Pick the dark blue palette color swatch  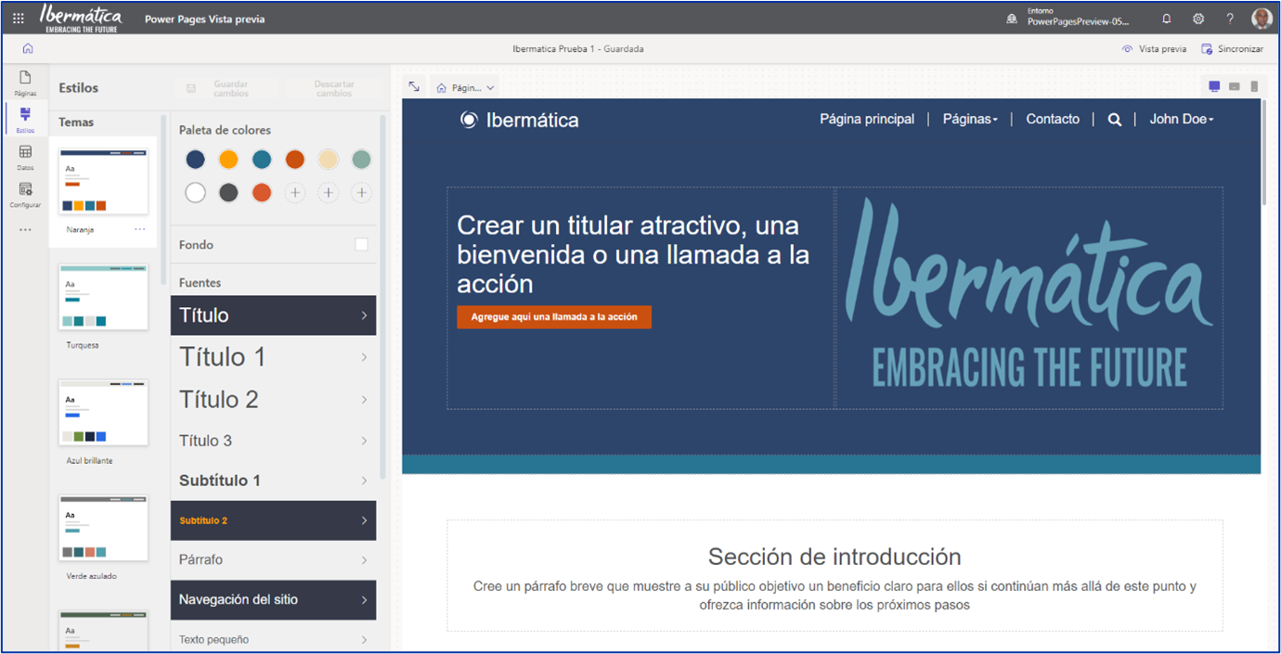point(195,159)
